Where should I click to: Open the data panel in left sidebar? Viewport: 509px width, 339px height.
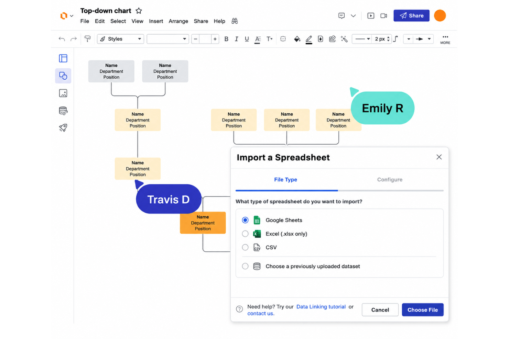pos(63,111)
